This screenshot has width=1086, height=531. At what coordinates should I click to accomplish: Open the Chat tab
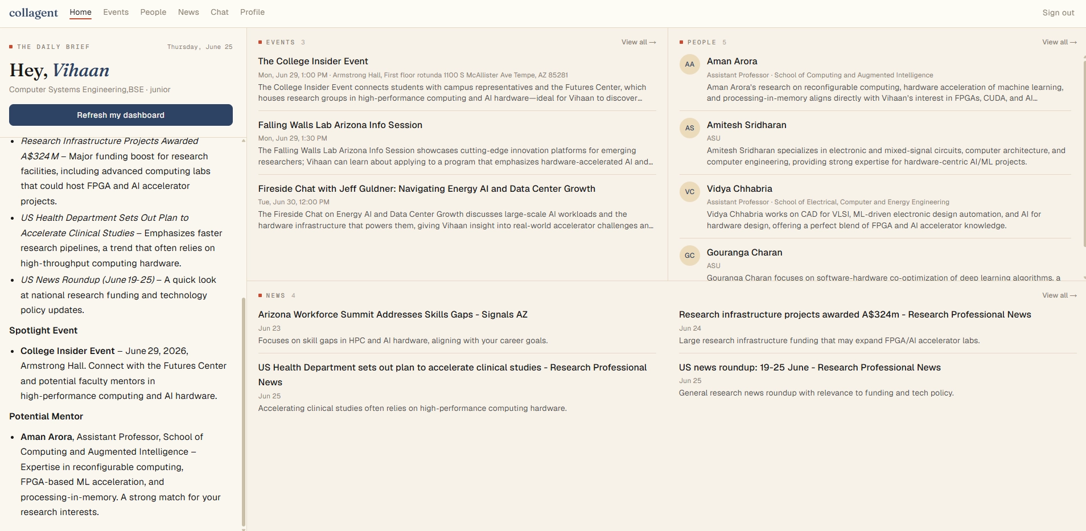(x=219, y=12)
